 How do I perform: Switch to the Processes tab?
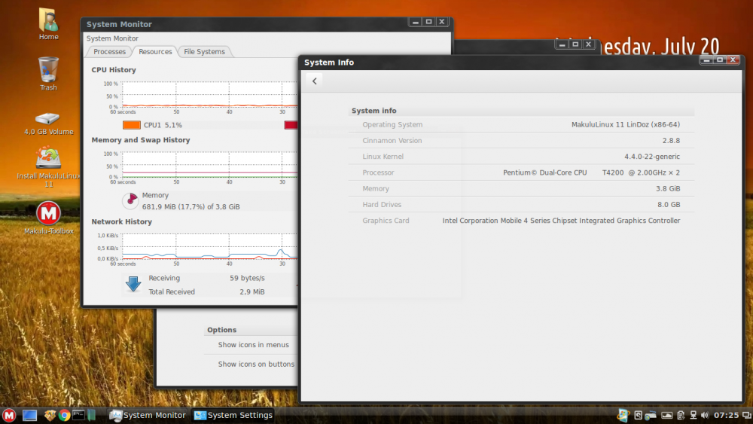(x=109, y=51)
